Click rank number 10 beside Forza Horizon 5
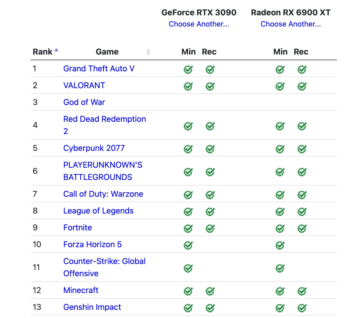Viewport: 348px width, 318px height. click(37, 244)
